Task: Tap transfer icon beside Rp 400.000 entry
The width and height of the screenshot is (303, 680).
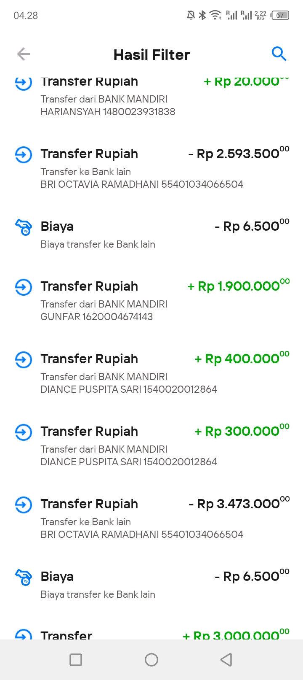Action: pos(24,359)
